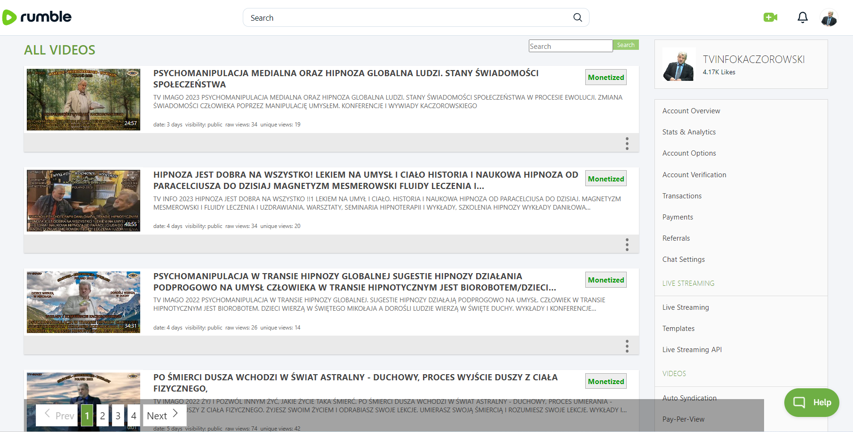Viewport: 853px width, 432px height.
Task: Go to Next page
Action: pos(165,416)
